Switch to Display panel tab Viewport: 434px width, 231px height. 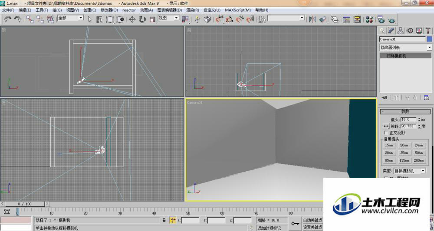(x=419, y=30)
